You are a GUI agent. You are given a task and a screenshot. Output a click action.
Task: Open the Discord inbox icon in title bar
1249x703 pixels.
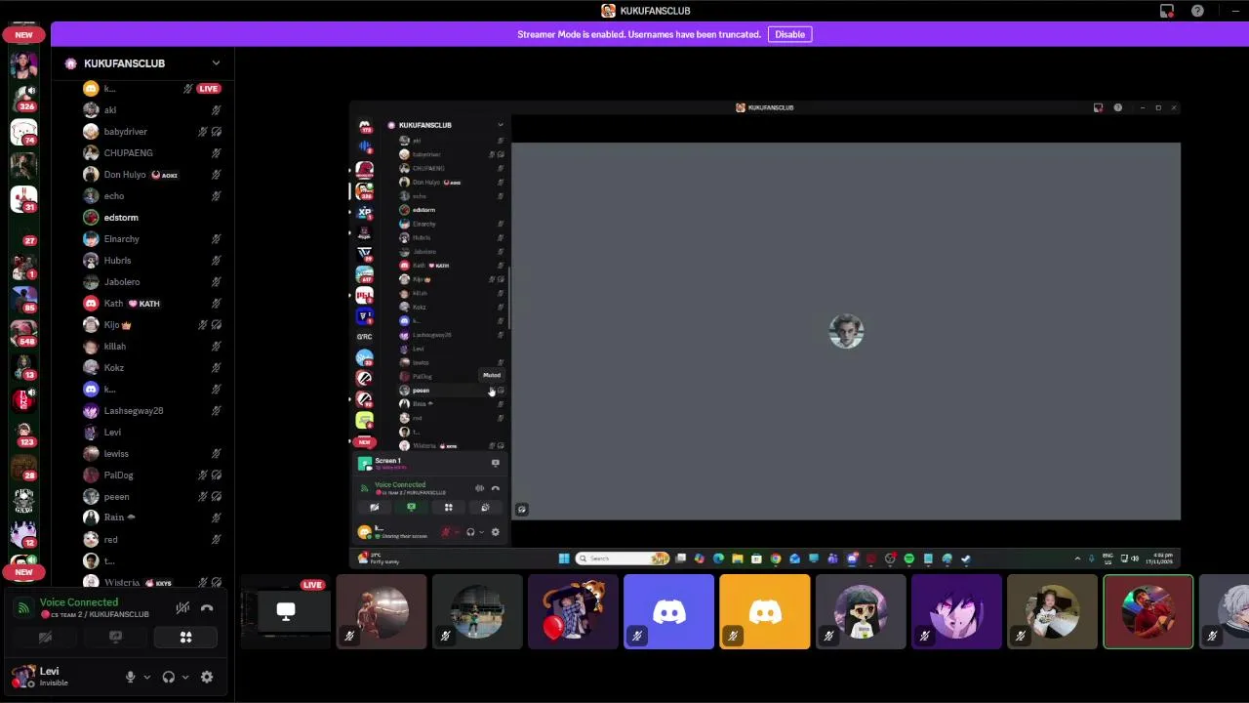pos(1167,11)
